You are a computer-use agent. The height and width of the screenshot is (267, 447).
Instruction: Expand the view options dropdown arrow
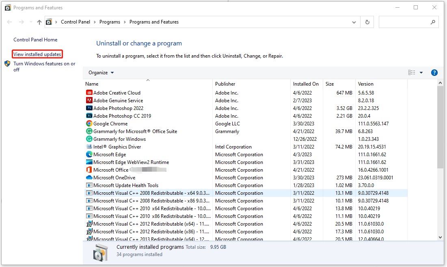coord(421,73)
